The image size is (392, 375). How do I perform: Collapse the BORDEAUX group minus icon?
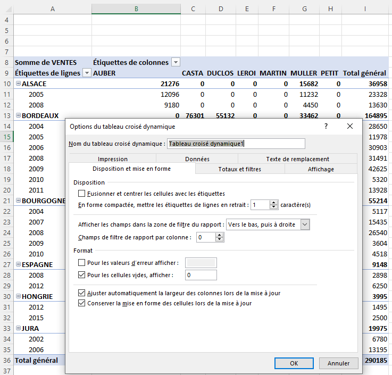18,115
